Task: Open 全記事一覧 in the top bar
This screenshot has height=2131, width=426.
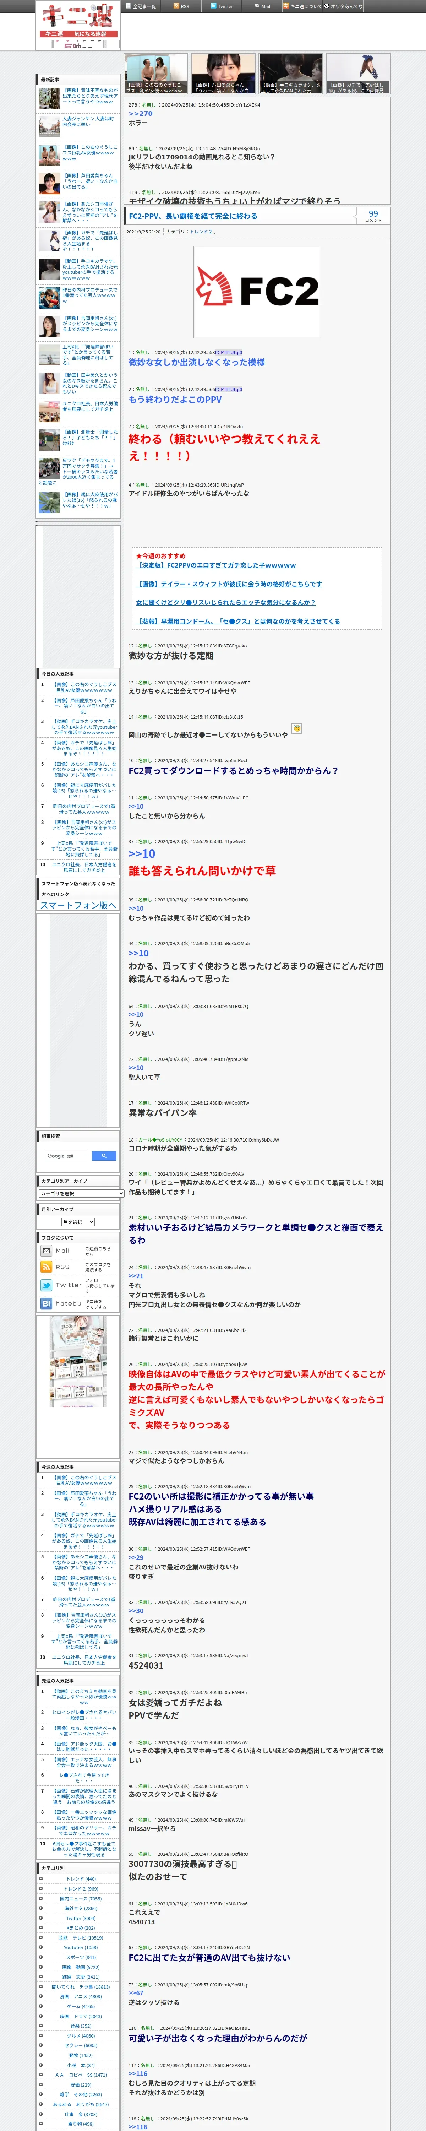Action: 141,6
